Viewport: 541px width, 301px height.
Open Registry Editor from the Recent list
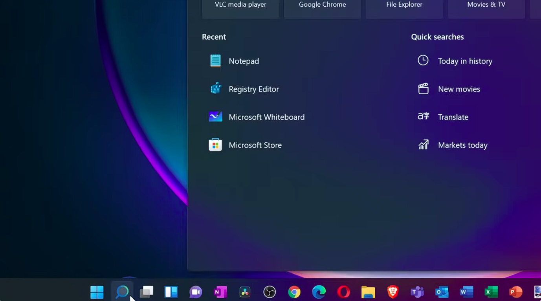(244, 89)
